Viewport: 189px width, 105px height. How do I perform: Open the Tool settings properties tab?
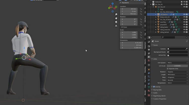click(149, 42)
